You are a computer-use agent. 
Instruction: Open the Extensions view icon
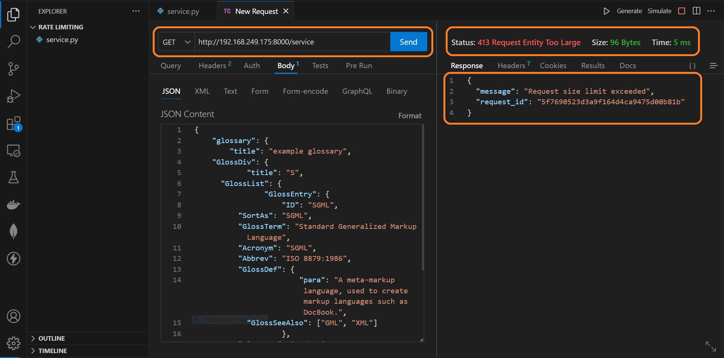pos(14,123)
